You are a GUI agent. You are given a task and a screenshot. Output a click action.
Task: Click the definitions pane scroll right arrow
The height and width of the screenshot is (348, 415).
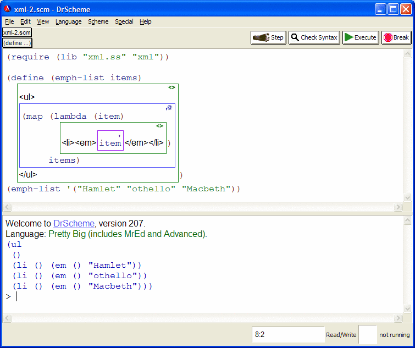click(398, 207)
